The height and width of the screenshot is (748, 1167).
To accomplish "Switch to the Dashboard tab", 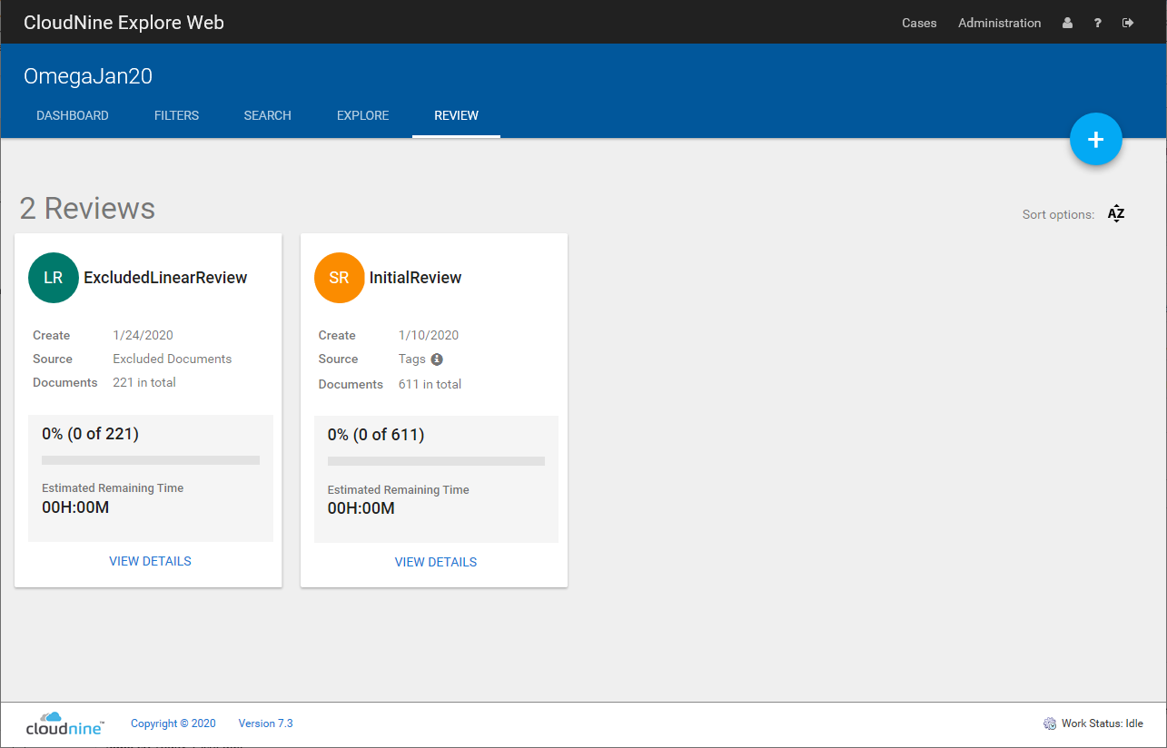I will [x=73, y=115].
